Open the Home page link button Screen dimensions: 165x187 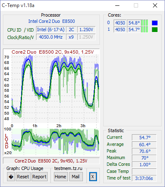(61, 177)
